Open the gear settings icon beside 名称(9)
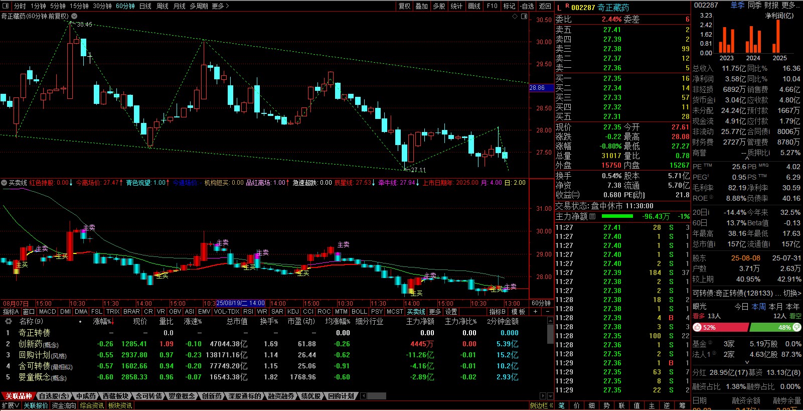Screen dimensions: 803x411 click(8, 321)
